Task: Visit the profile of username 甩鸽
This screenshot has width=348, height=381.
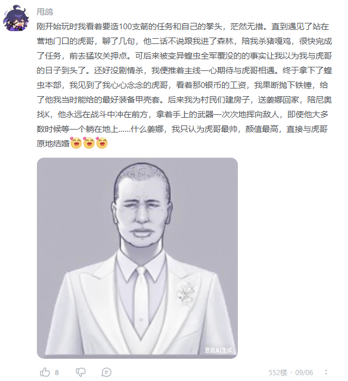Action: point(45,12)
